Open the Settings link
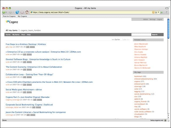171x128 pixels. 152,19
